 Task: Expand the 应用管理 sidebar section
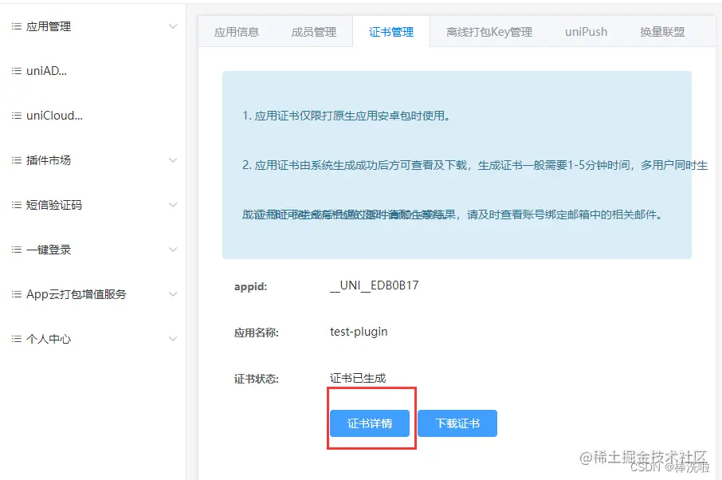pyautogui.click(x=172, y=26)
